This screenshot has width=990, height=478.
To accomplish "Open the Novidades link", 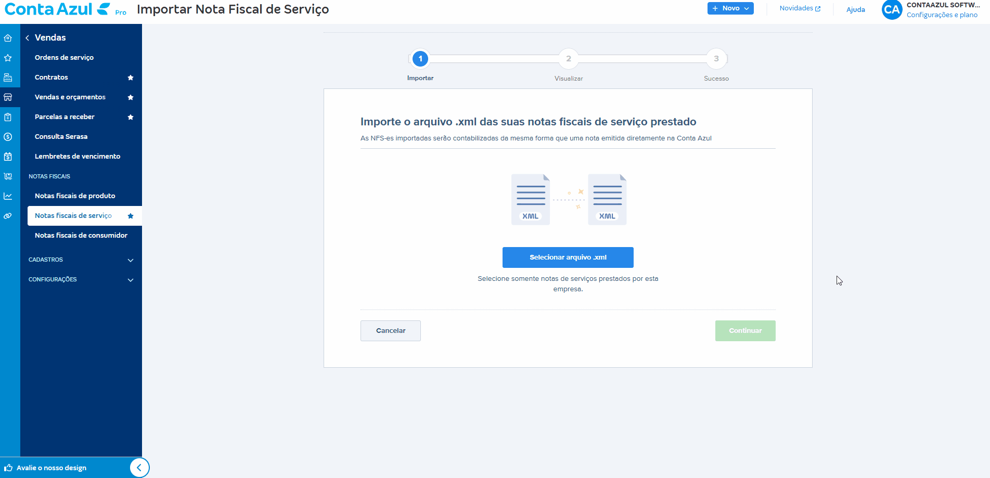I will point(800,8).
